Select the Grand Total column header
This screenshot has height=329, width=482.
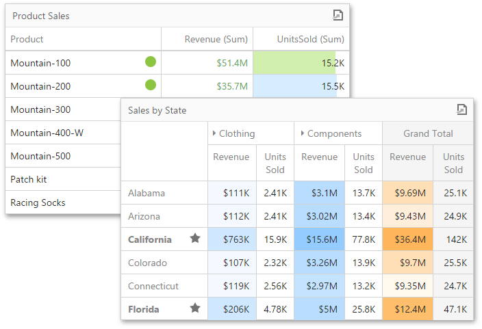coord(428,134)
